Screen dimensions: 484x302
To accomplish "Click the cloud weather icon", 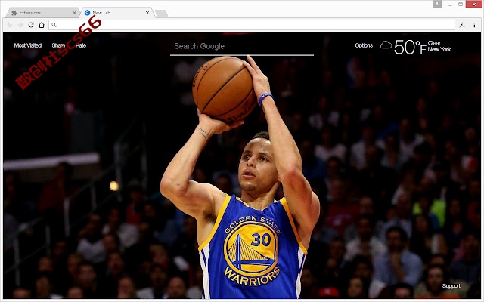I will 386,45.
